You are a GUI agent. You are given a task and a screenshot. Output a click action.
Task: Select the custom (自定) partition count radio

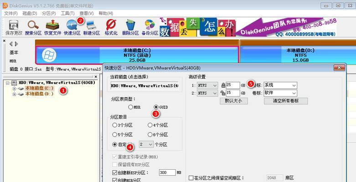tap(115, 144)
